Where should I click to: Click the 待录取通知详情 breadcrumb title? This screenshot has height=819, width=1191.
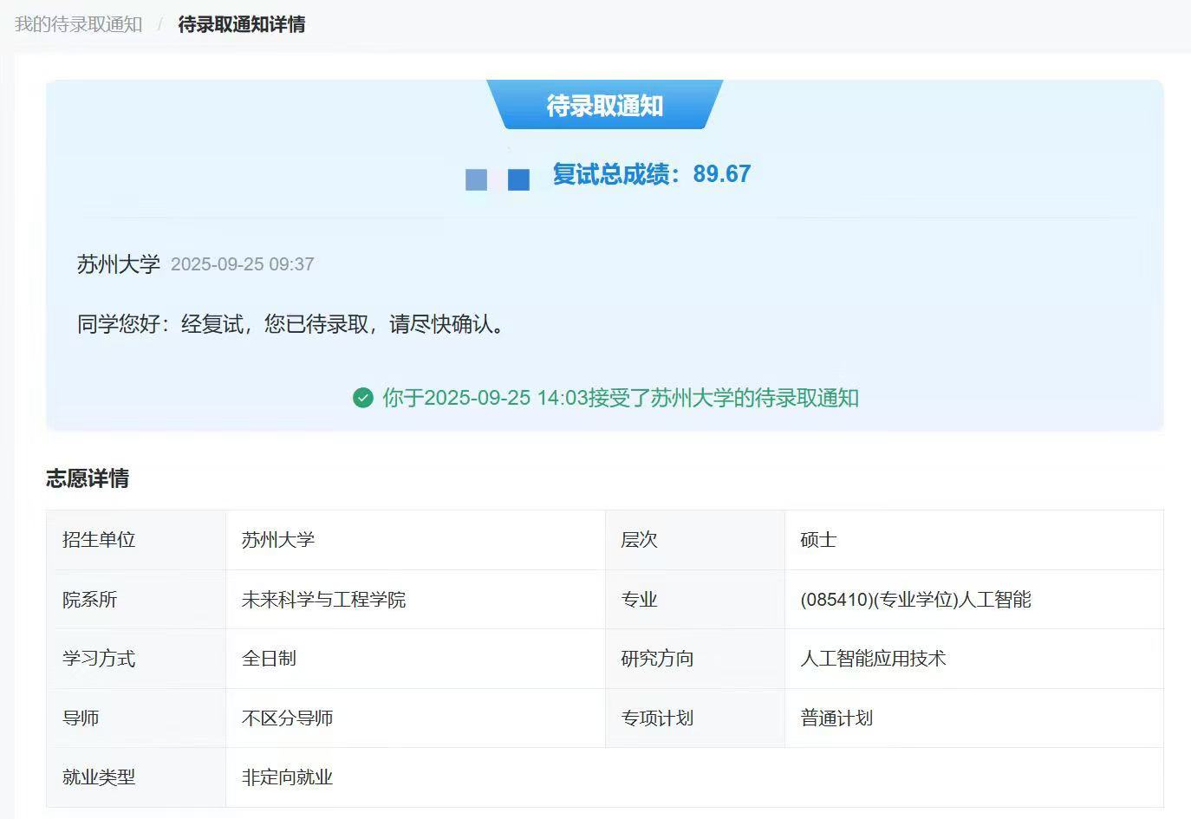[x=241, y=24]
